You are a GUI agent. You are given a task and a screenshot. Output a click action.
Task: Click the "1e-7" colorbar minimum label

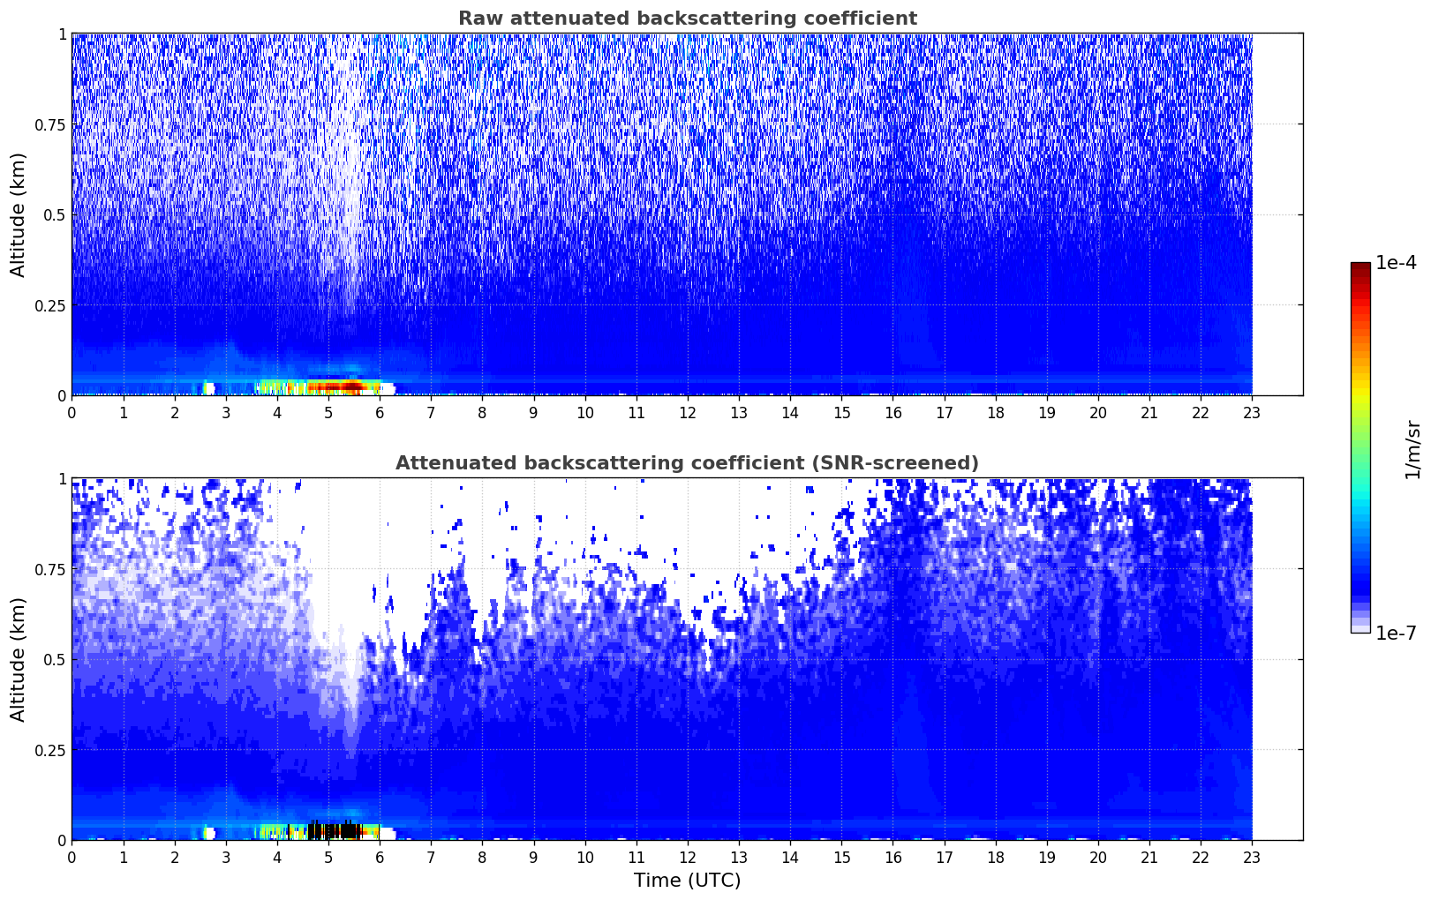click(x=1396, y=634)
